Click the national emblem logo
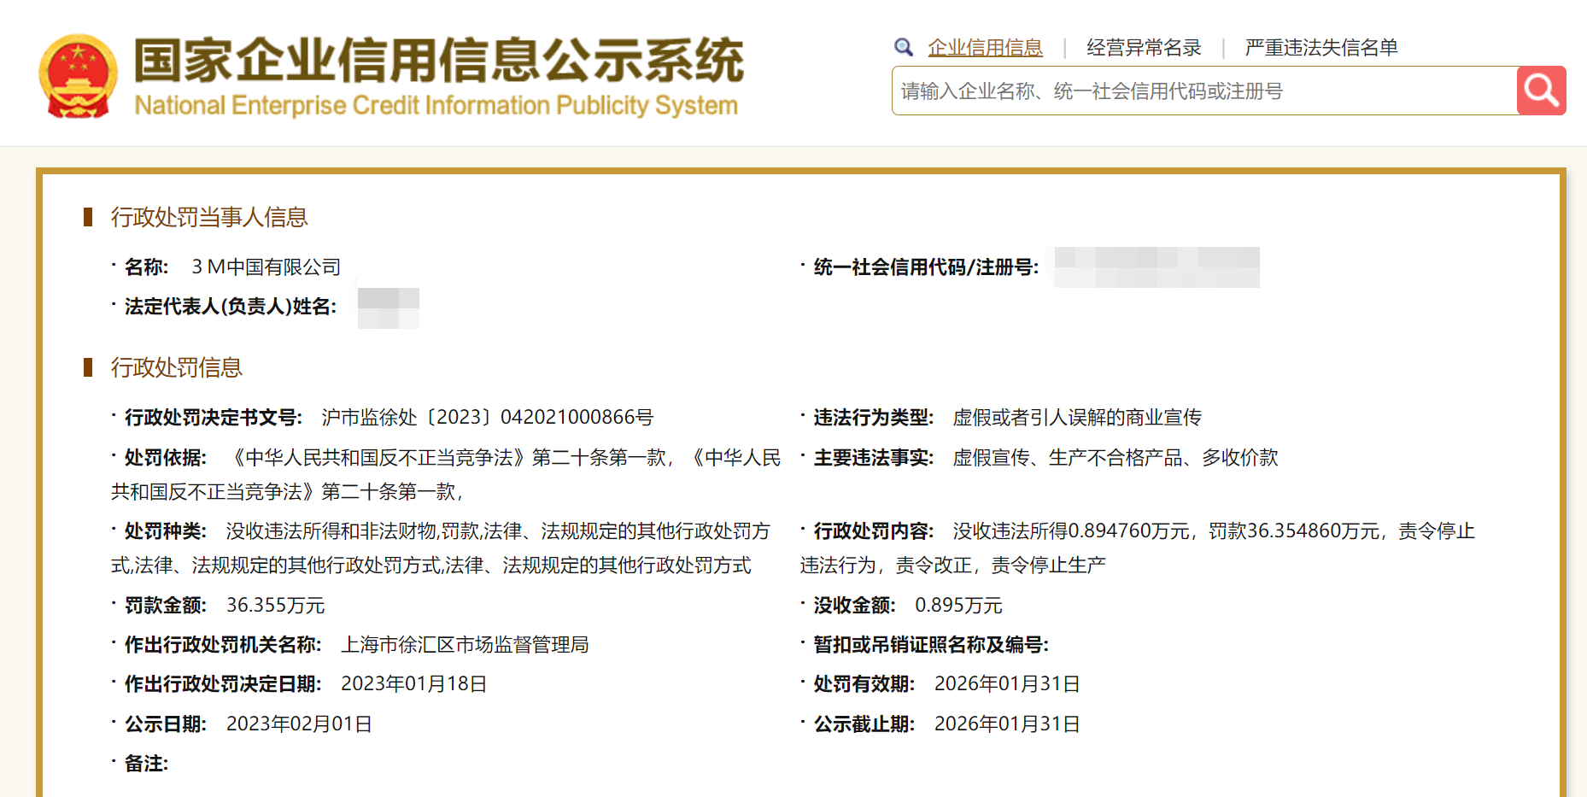 (78, 76)
